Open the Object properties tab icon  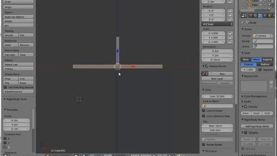click(270, 16)
